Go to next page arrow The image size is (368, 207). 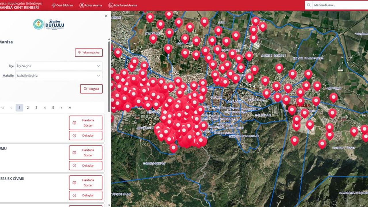point(61,108)
